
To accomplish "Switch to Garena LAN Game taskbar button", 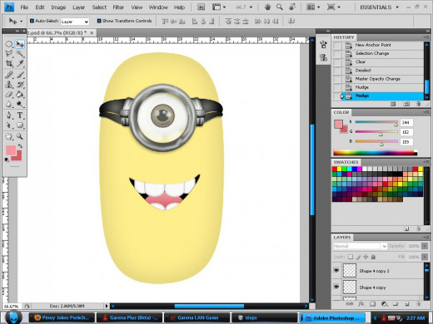I will [x=197, y=317].
